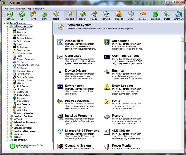
Task: Go up one level with Up icon
Action: 22,15
